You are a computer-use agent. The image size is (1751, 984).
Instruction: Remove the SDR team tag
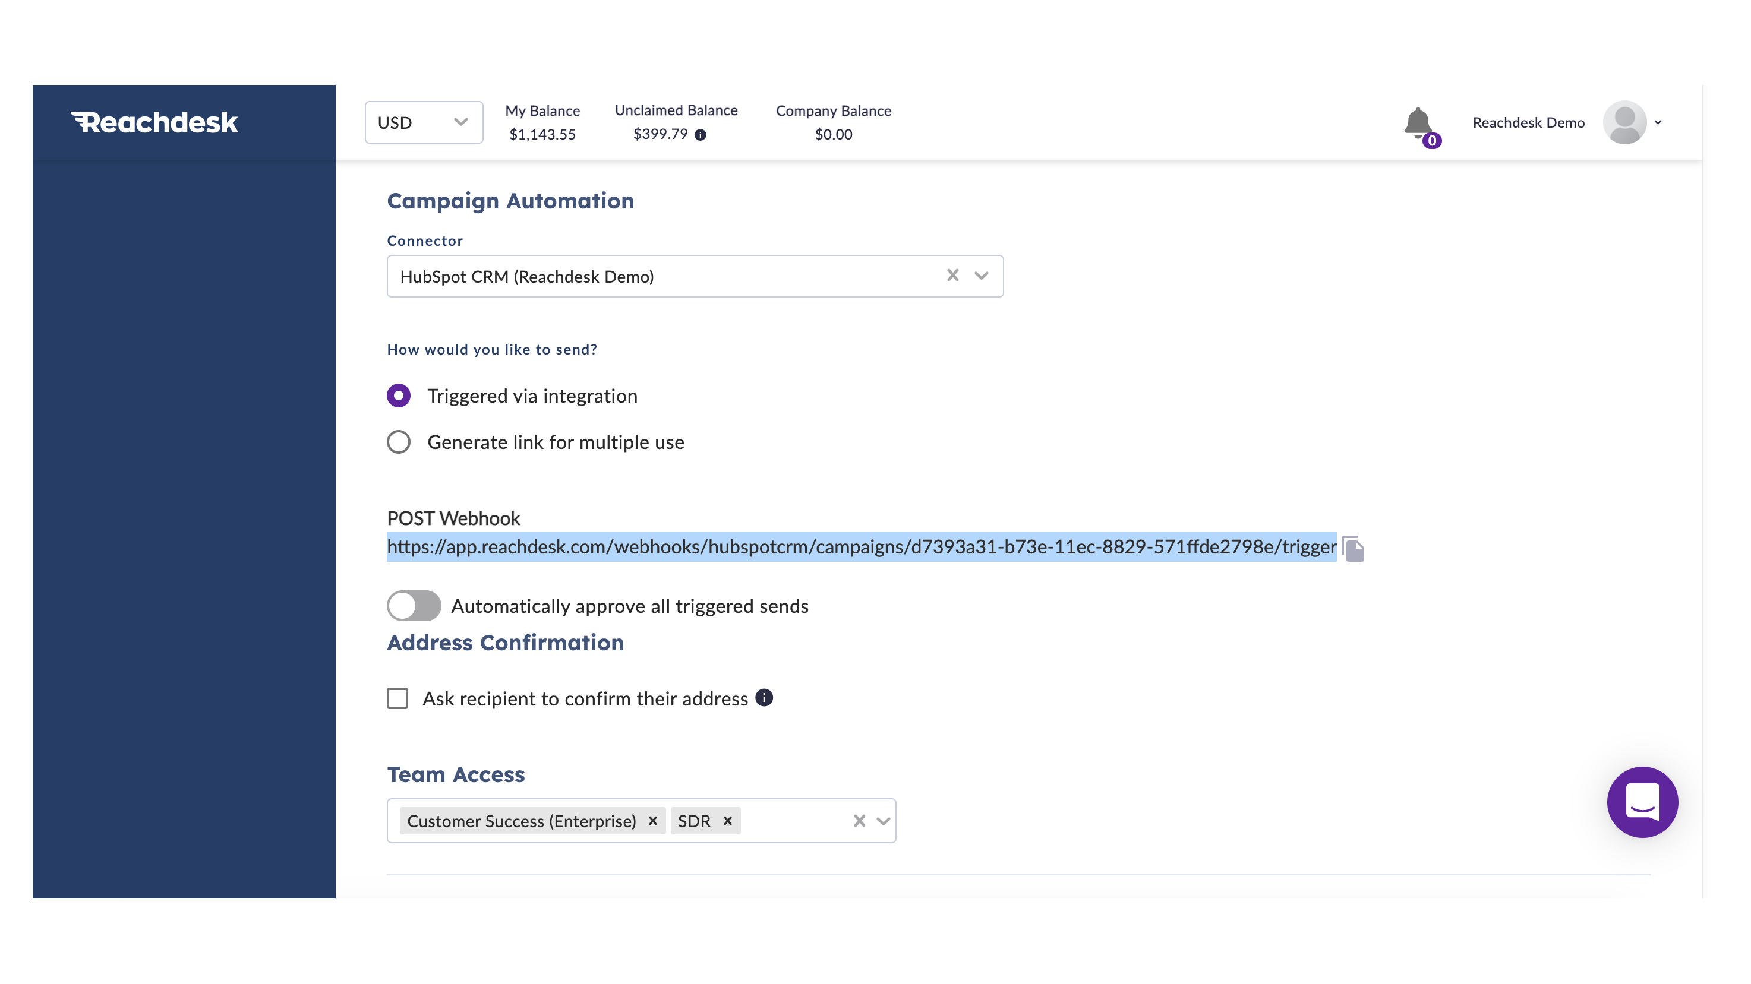[x=727, y=820]
